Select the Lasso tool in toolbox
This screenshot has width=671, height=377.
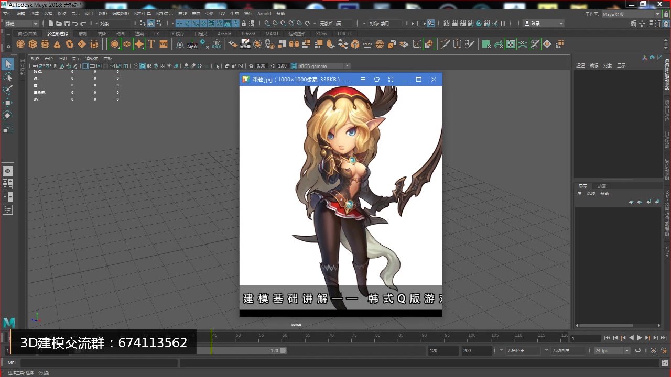[x=8, y=77]
